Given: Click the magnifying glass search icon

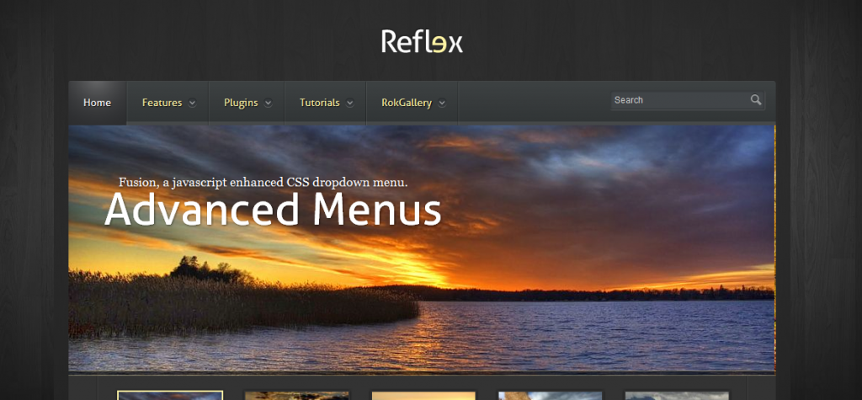Looking at the screenshot, I should (756, 100).
